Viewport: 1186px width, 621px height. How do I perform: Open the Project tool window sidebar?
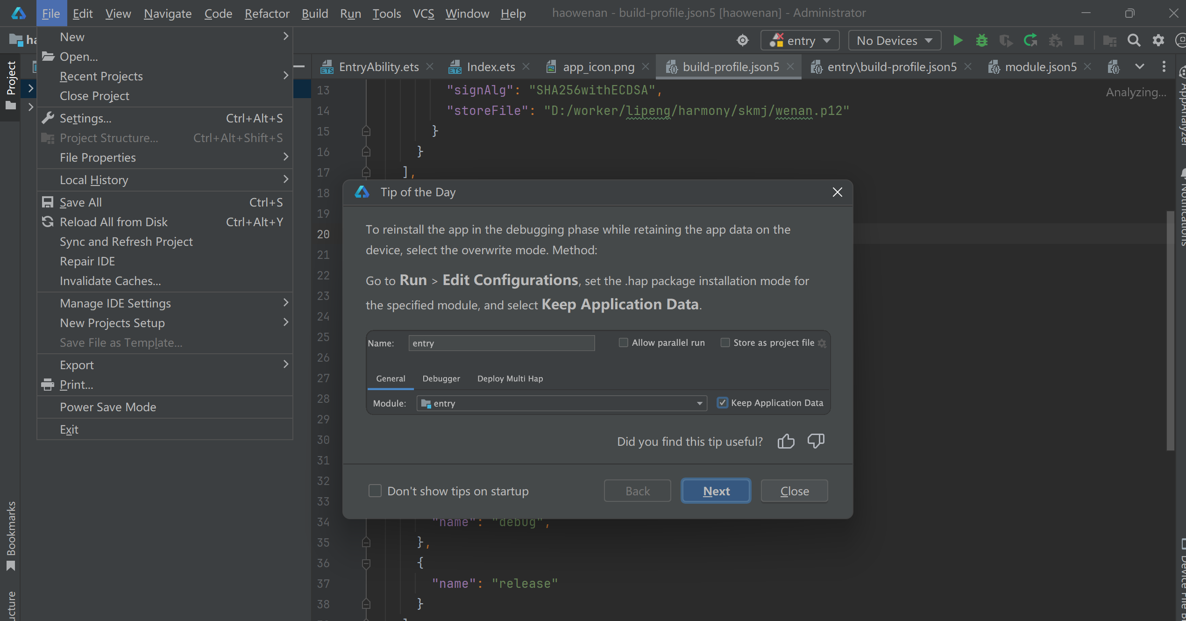pos(11,85)
